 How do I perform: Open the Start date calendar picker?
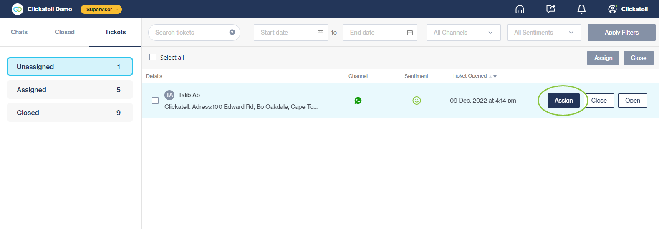pyautogui.click(x=321, y=33)
